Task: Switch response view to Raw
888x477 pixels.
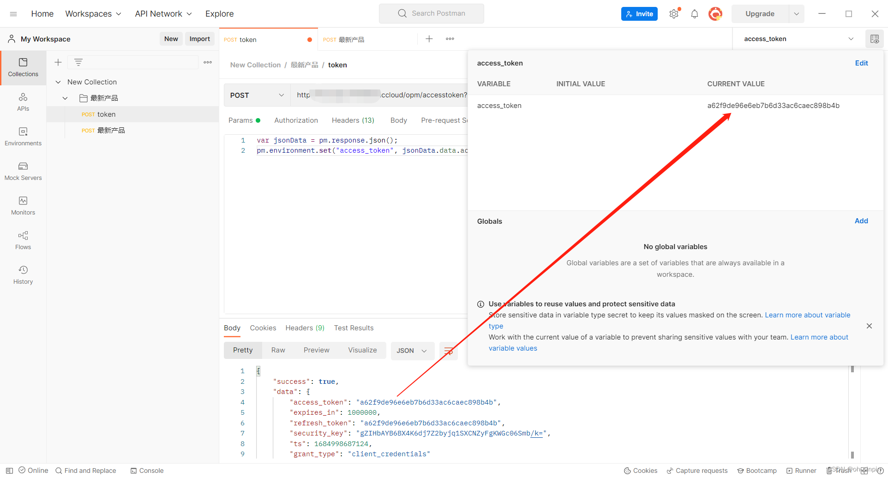Action: [x=278, y=351]
